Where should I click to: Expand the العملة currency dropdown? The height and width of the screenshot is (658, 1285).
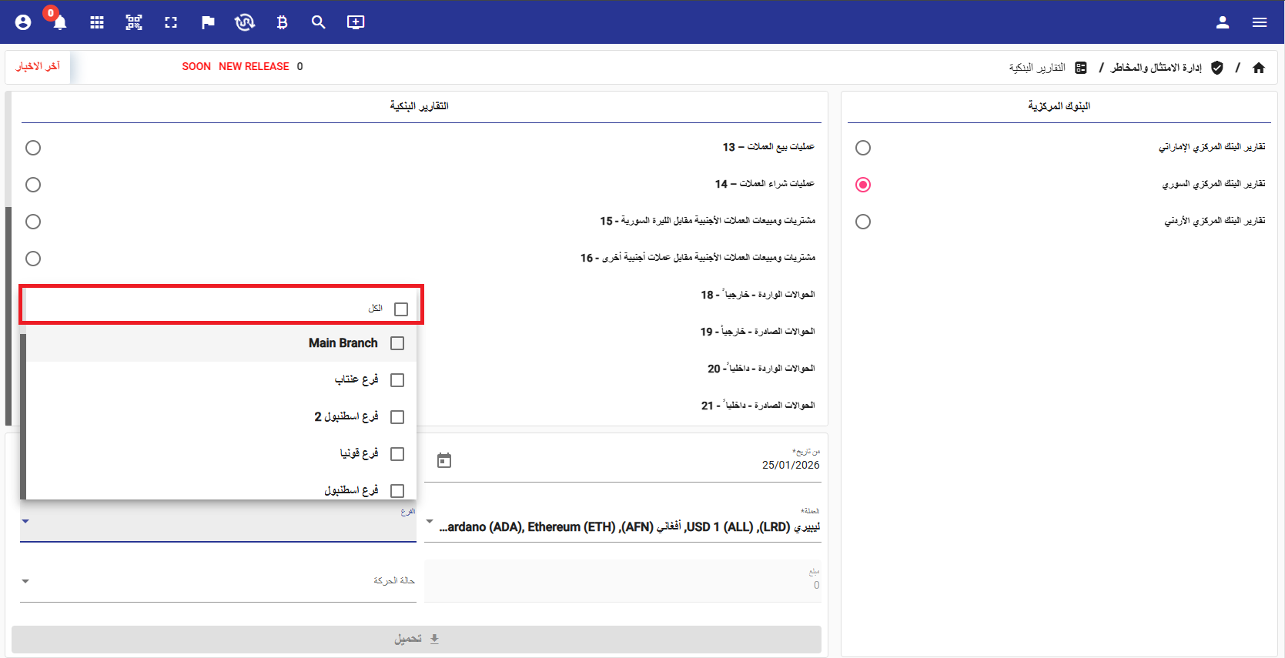click(430, 522)
